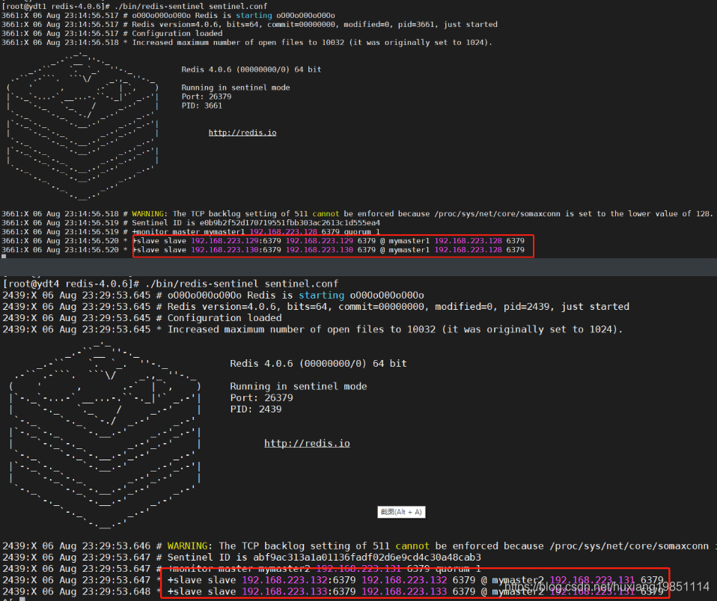
Task: Click the 'PID: 2439' banner text
Action: coord(256,409)
